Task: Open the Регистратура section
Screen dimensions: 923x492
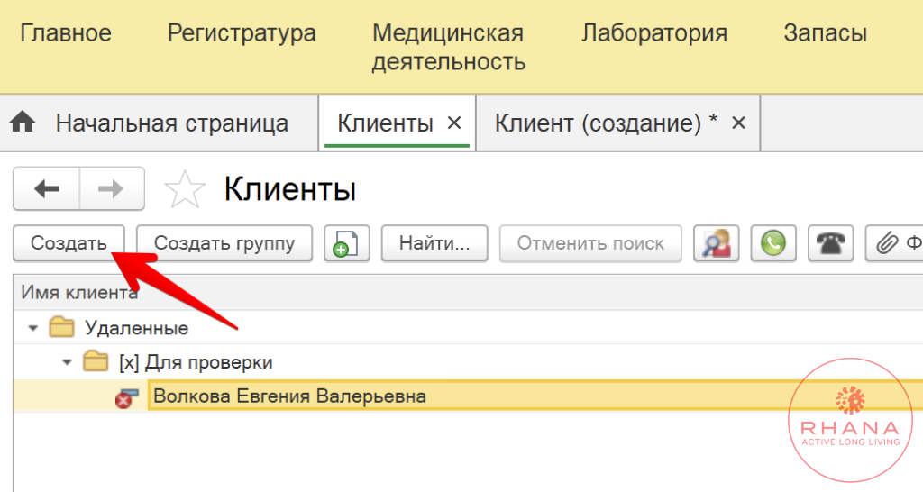Action: pos(242,33)
